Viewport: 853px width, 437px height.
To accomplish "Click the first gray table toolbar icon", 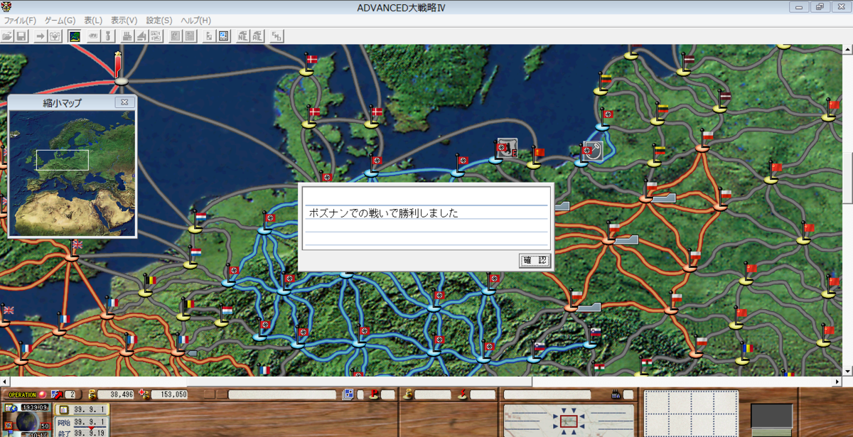I will 175,36.
